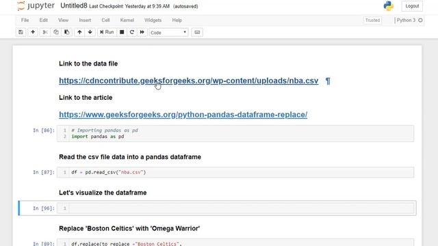Open the Edit menu
The image size is (438, 246).
click(44, 20)
